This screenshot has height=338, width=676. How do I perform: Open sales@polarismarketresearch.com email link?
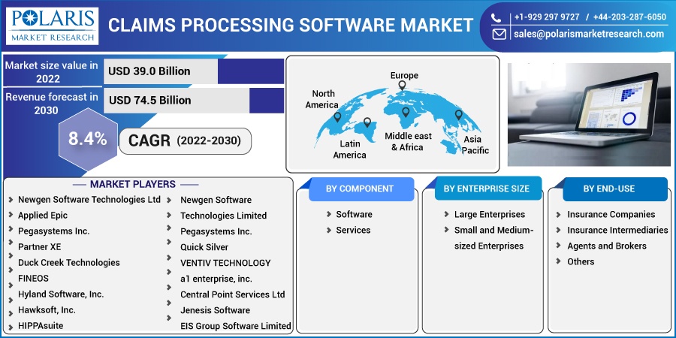point(589,34)
